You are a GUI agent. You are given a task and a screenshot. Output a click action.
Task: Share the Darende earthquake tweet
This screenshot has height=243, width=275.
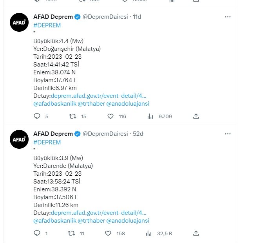[x=196, y=233]
